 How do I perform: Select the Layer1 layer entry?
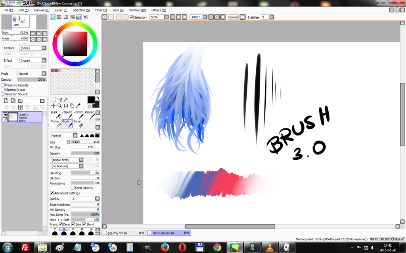(x=22, y=117)
